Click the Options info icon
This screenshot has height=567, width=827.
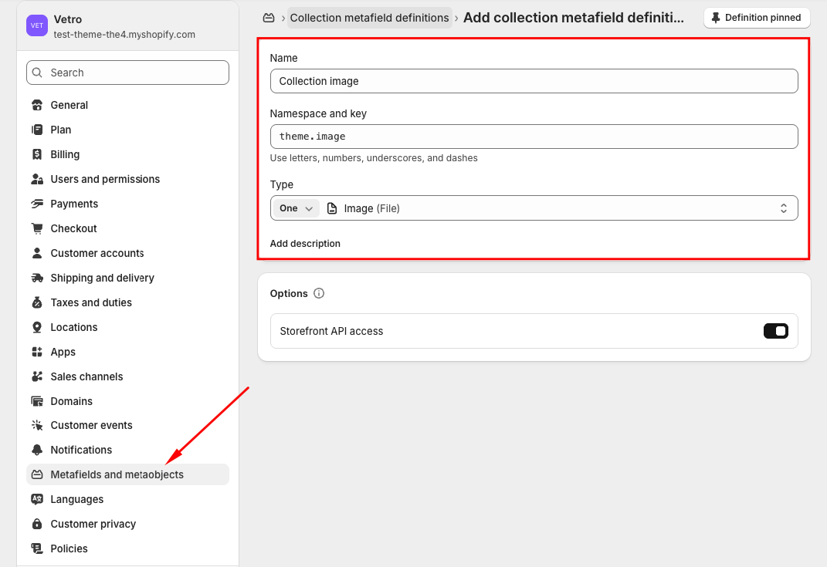(319, 293)
